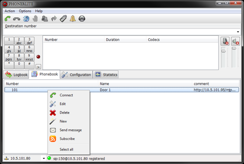Click keypad button 8 tuv
This screenshot has width=244, height=164.
click(x=19, y=57)
